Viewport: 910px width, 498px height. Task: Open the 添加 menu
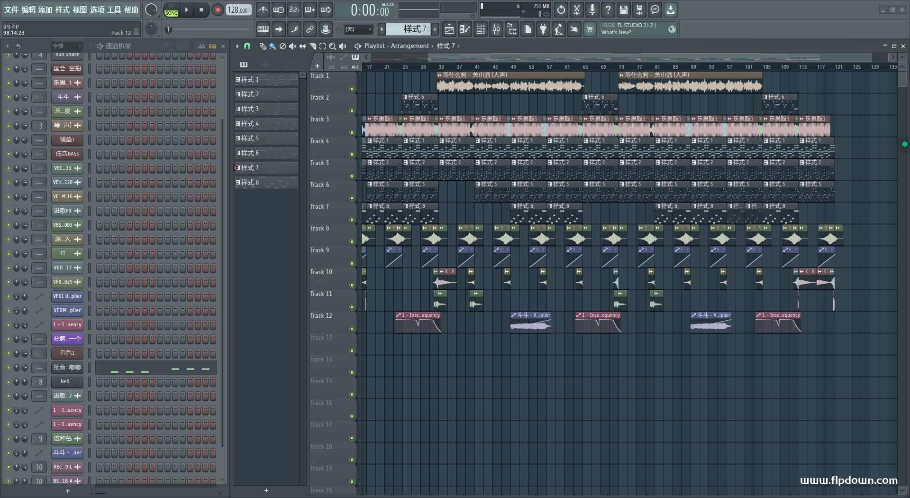[x=45, y=9]
